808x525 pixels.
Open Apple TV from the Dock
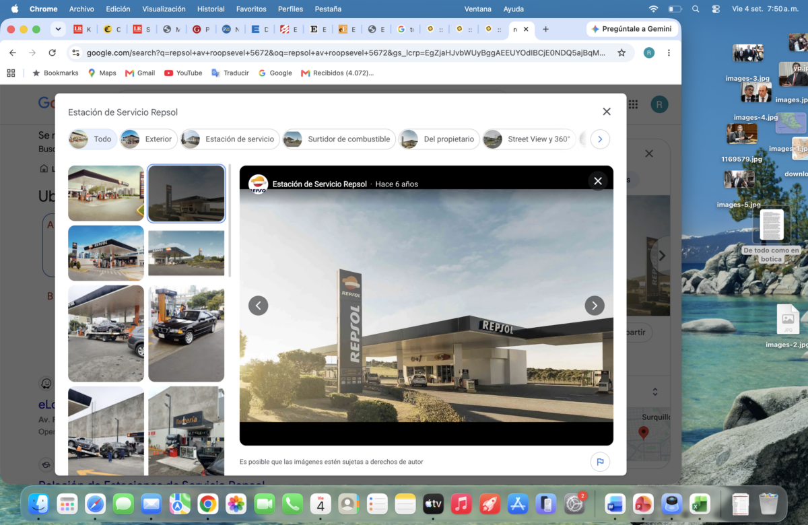pyautogui.click(x=432, y=503)
